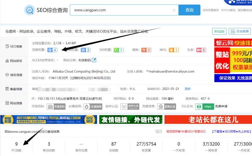Click the 同IP网站 0 个 value
Screen dimensions: 252x156
(x=131, y=98)
